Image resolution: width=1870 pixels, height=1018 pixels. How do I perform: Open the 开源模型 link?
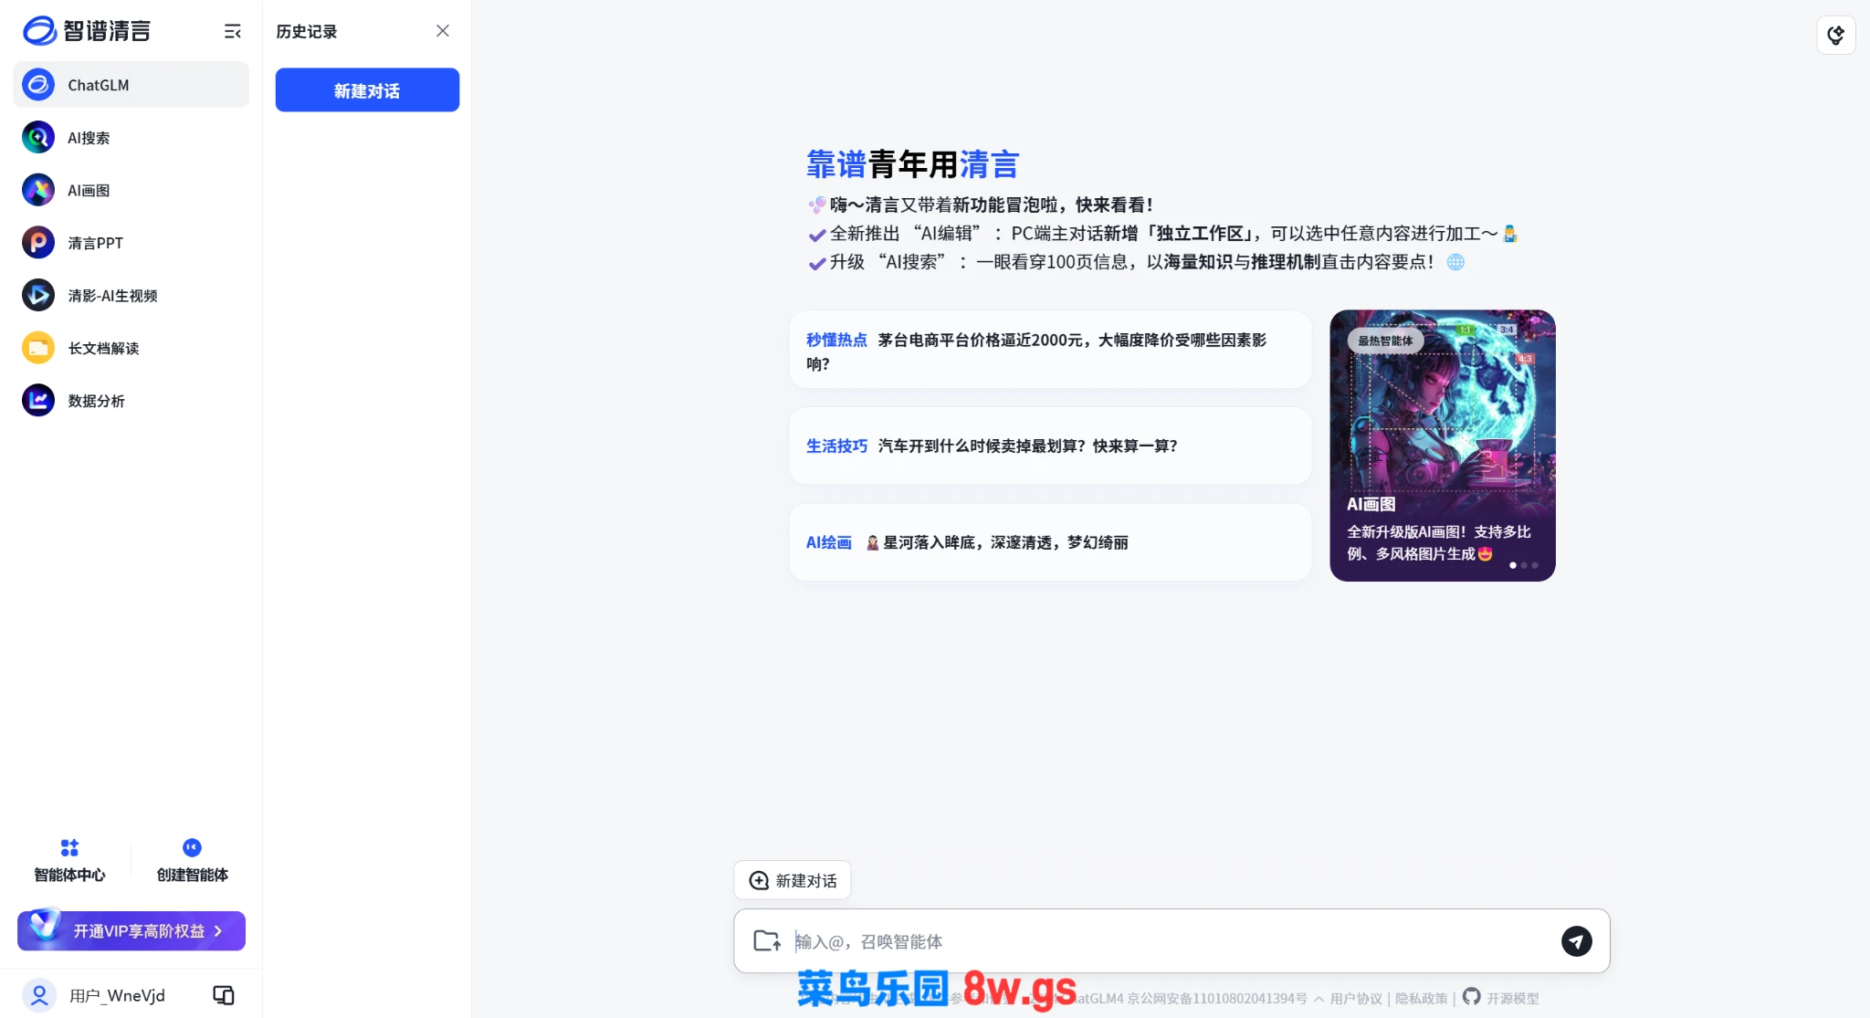(x=1513, y=999)
